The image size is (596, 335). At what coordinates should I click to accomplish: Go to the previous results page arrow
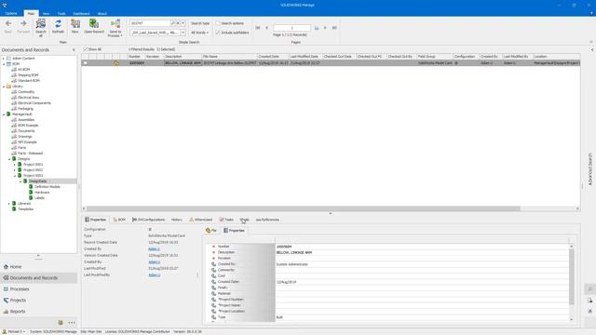tap(267, 28)
